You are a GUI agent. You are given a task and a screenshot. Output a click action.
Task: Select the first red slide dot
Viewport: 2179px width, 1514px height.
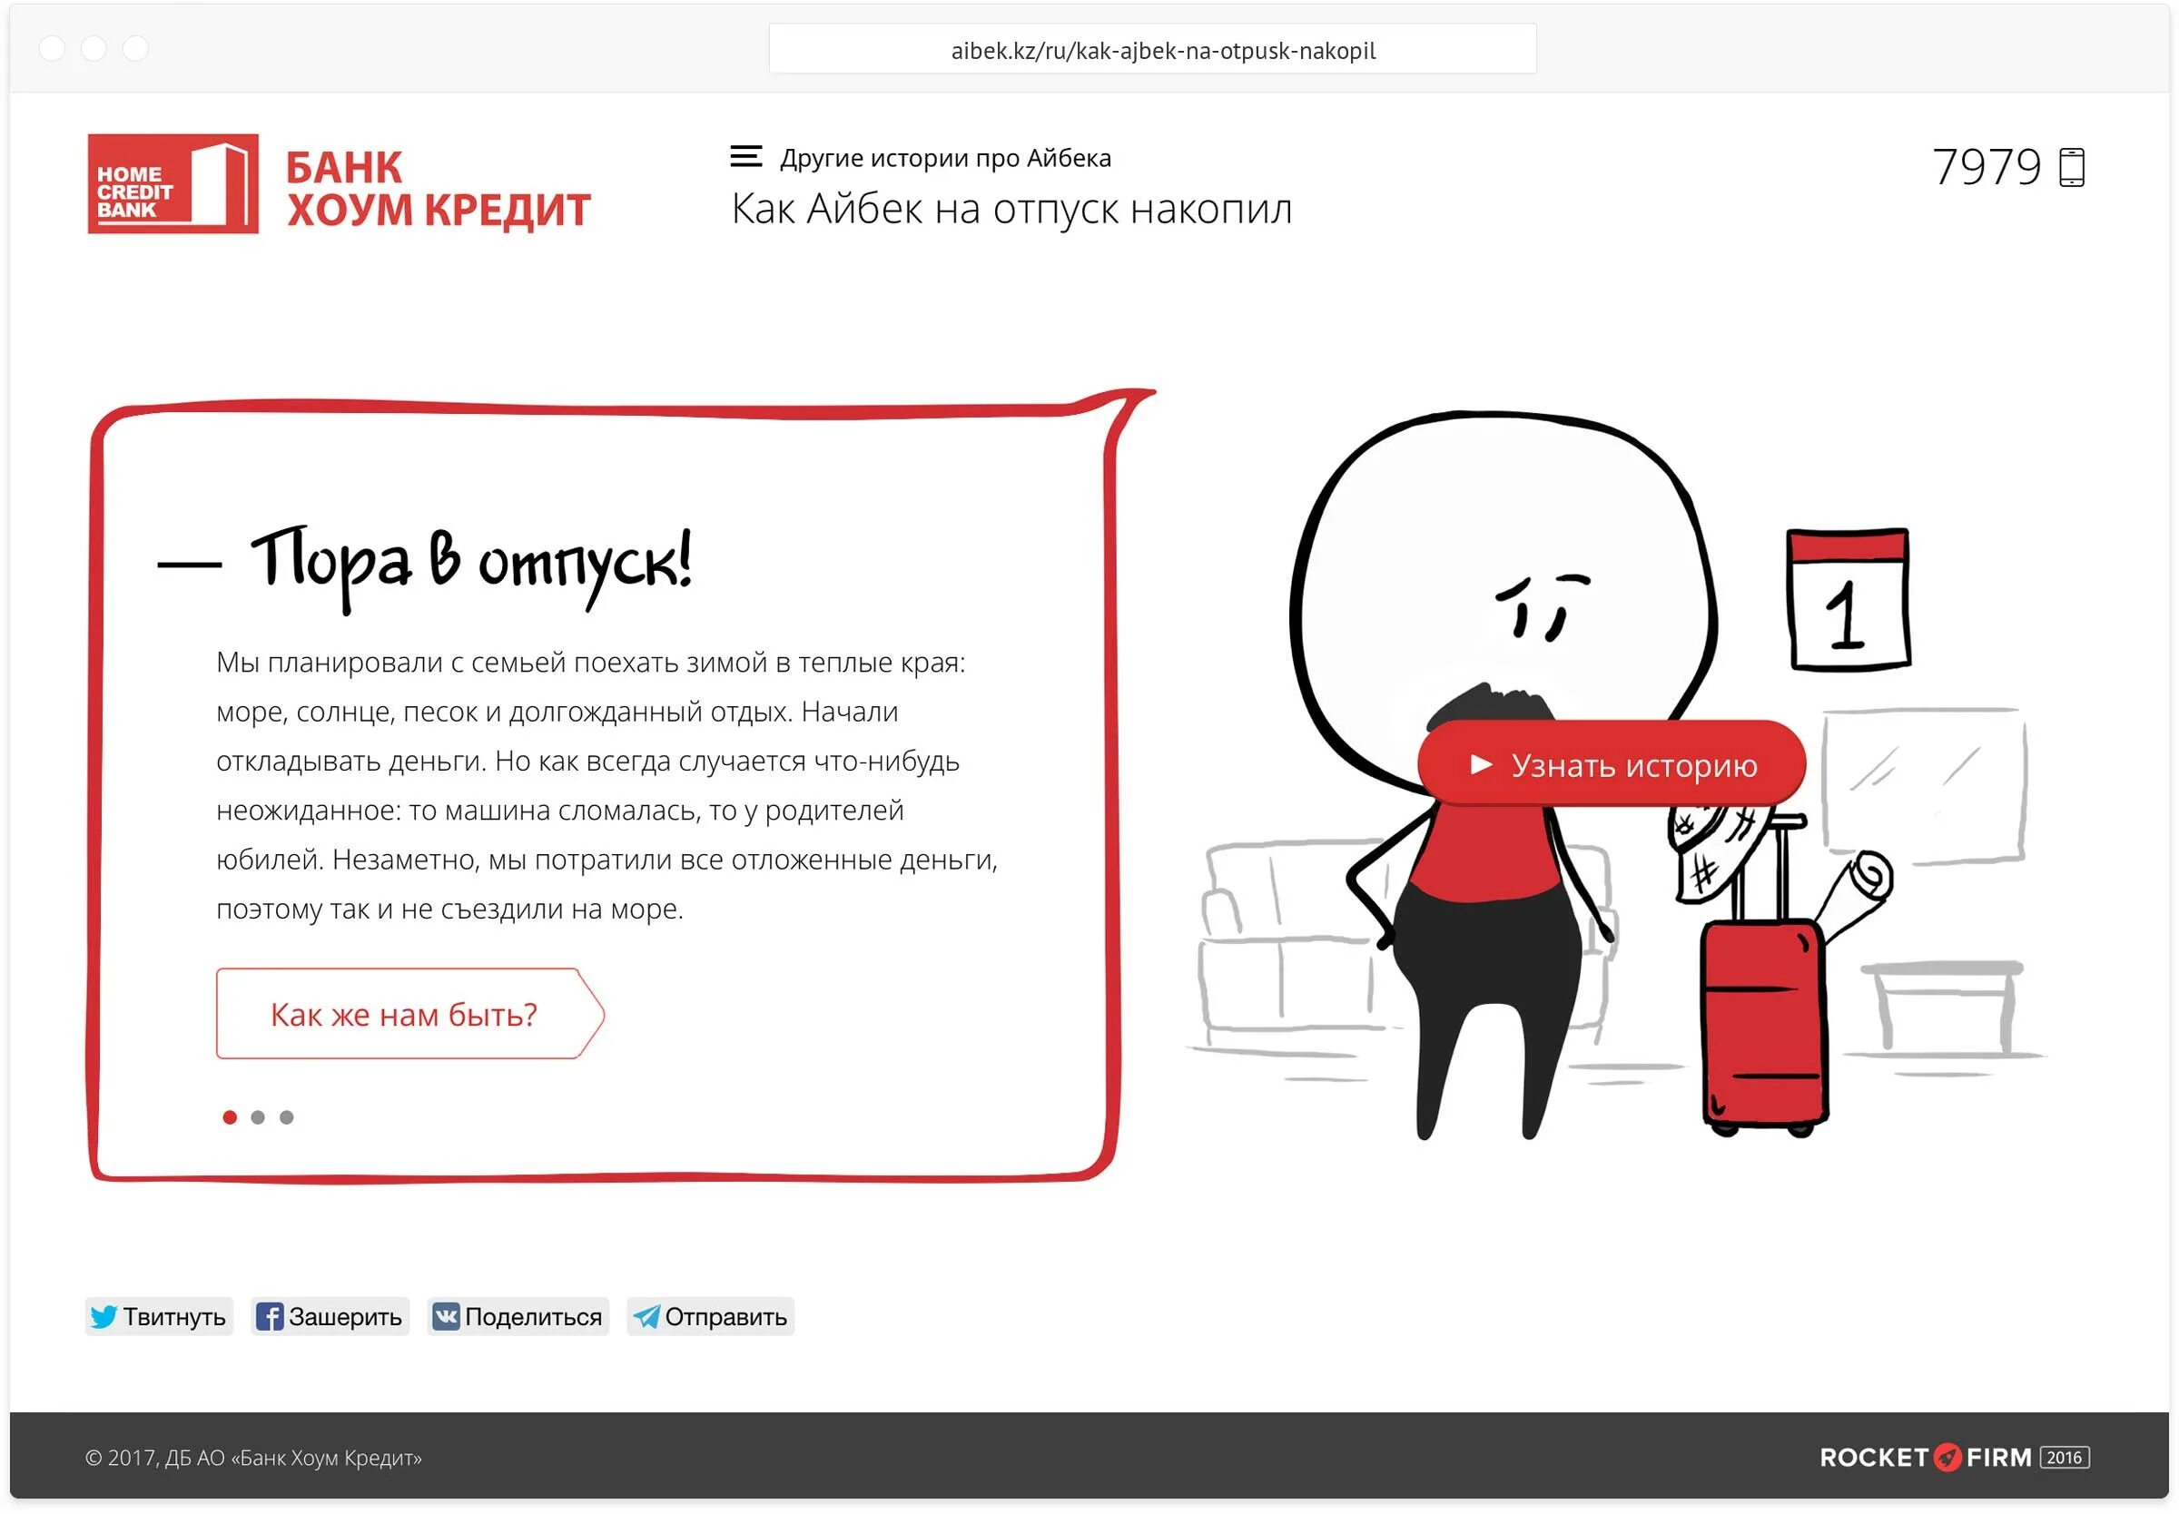tap(230, 1117)
